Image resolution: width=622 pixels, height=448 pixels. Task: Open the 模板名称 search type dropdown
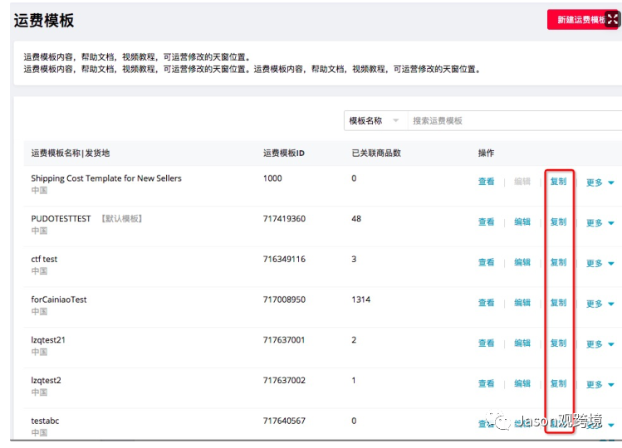(374, 120)
